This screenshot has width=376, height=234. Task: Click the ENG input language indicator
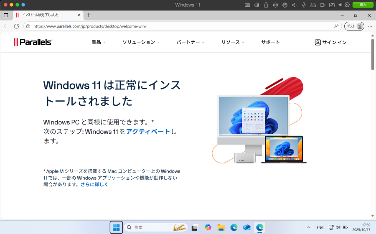coord(320,228)
